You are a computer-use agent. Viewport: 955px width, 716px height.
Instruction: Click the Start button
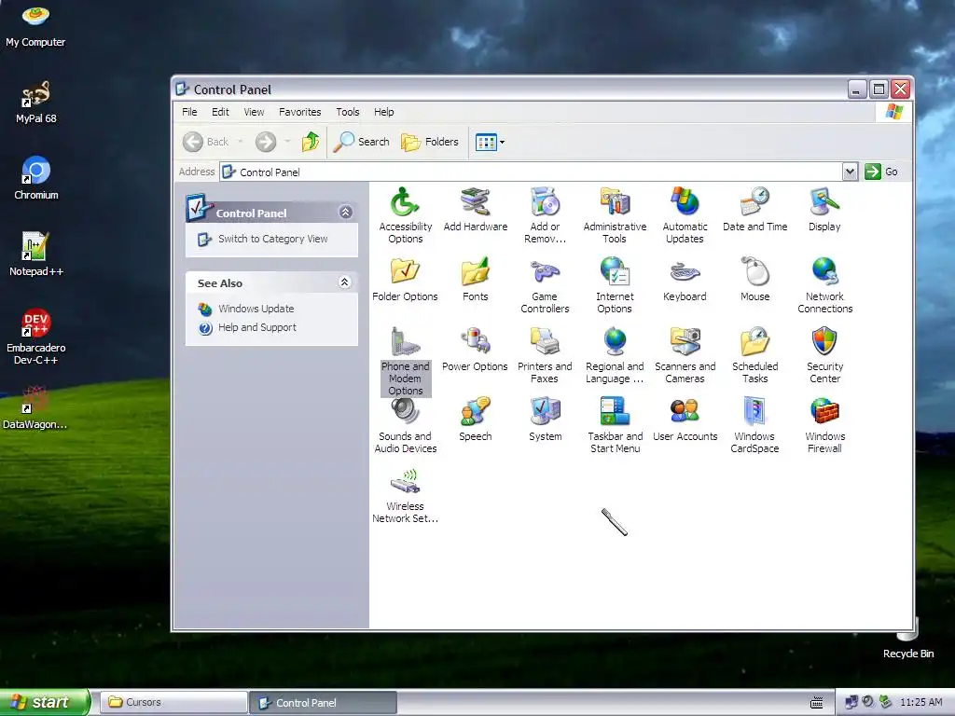(x=45, y=702)
